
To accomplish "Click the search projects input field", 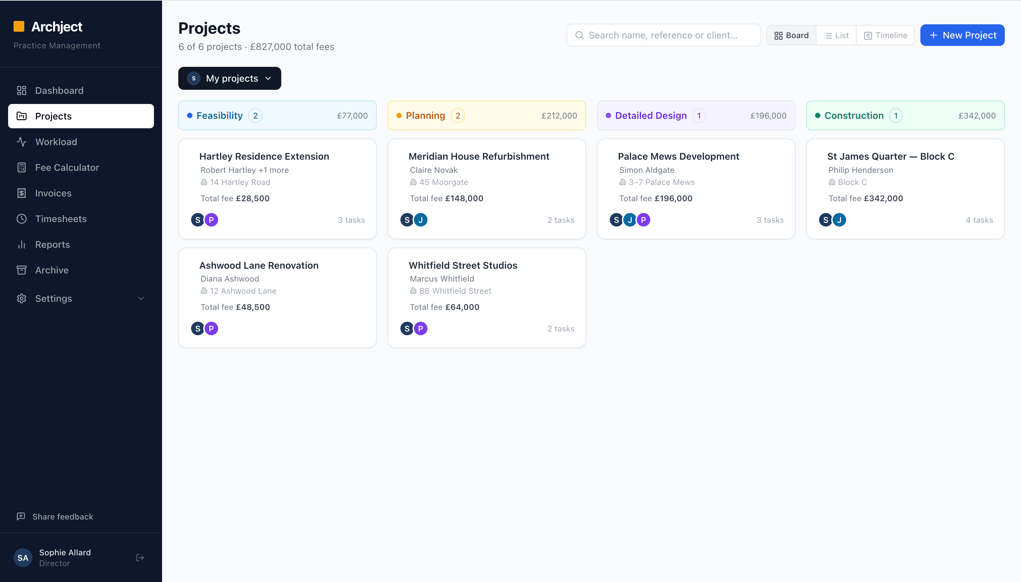I will pos(663,35).
